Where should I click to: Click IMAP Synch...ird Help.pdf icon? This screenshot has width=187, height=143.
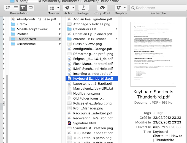click(69, 69)
